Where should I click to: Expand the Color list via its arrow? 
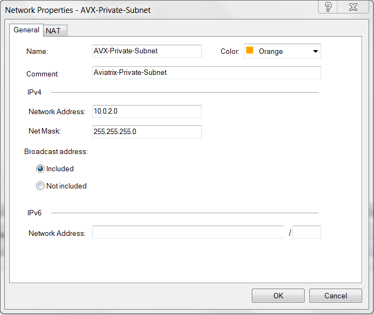tap(315, 52)
